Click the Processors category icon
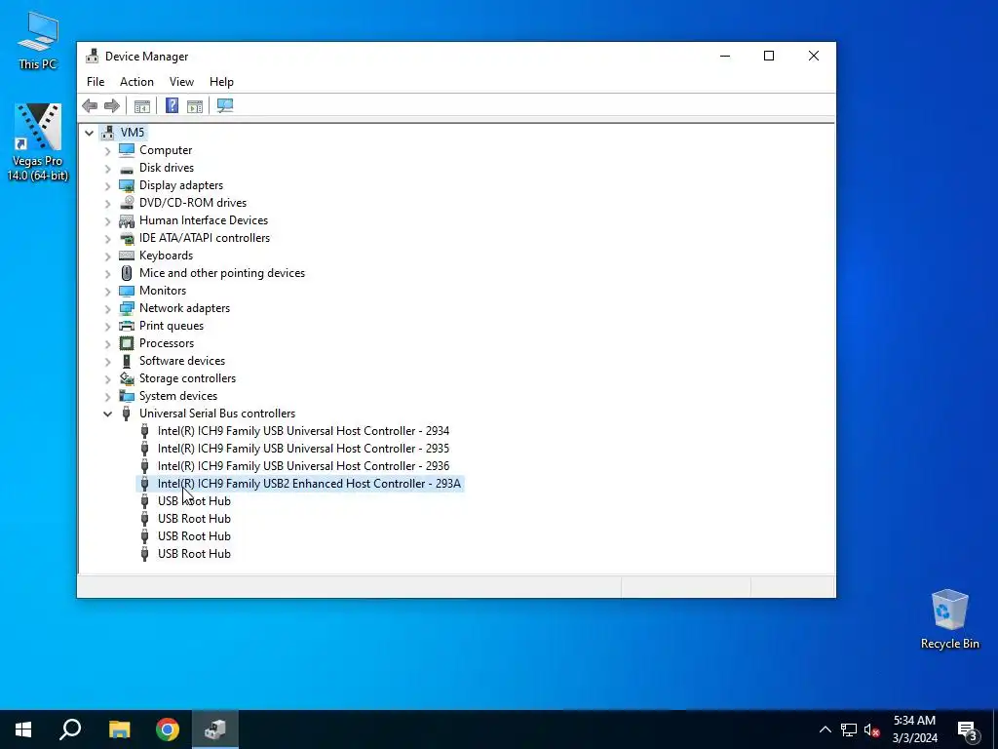Image resolution: width=998 pixels, height=749 pixels. 127,343
